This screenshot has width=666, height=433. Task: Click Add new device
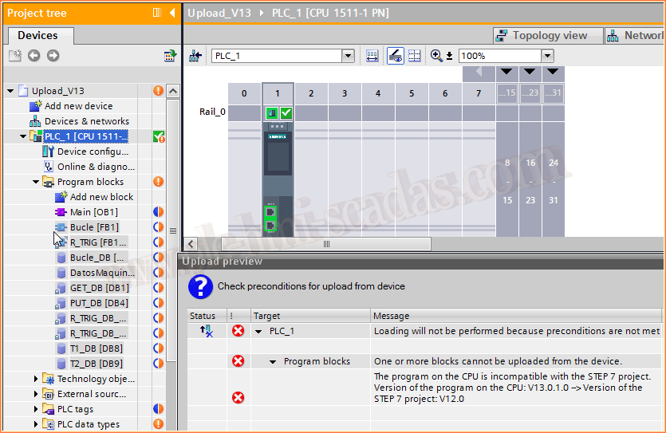(78, 106)
